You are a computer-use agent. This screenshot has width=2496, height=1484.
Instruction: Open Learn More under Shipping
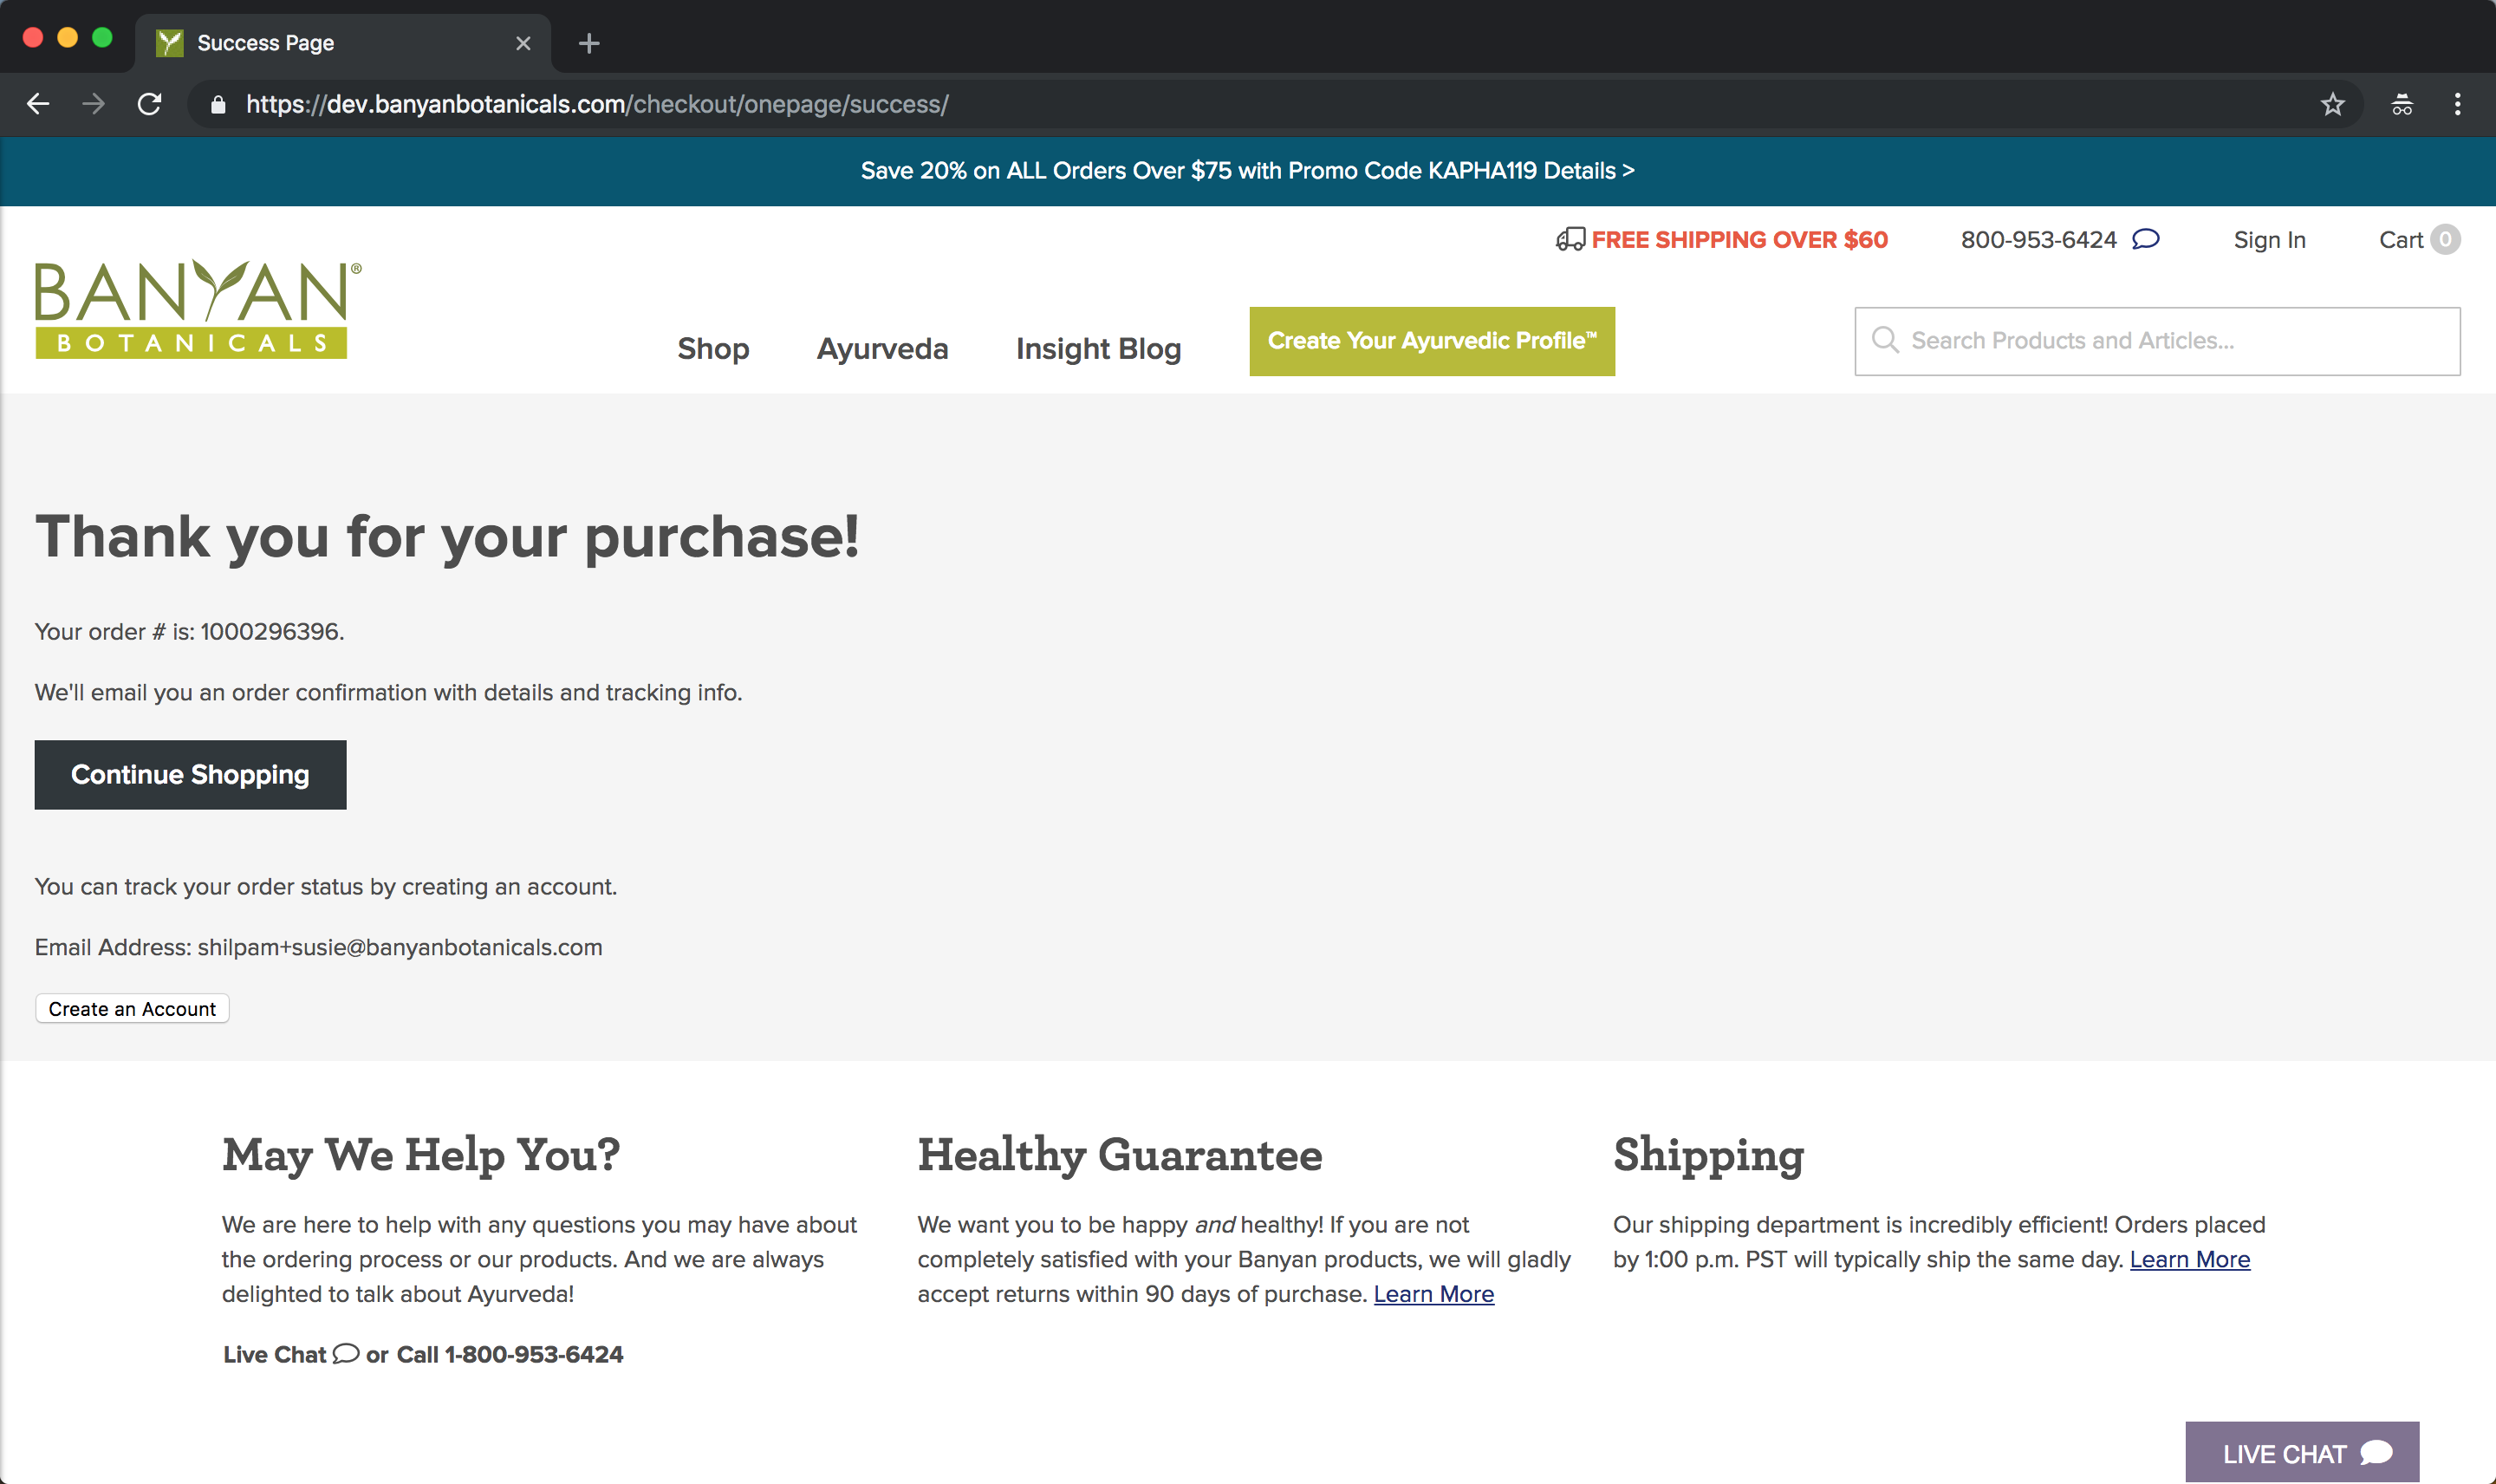click(x=2189, y=1260)
